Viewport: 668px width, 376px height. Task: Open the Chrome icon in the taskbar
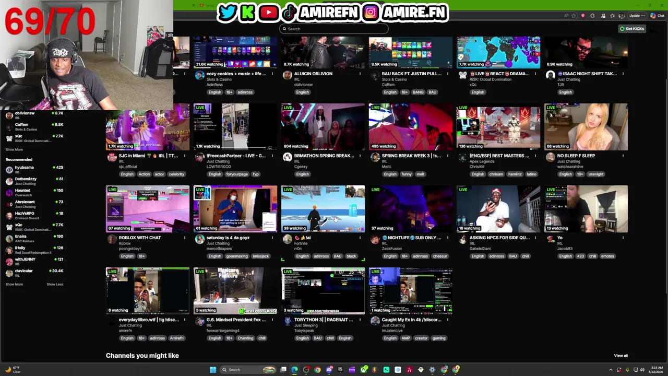tap(317, 370)
